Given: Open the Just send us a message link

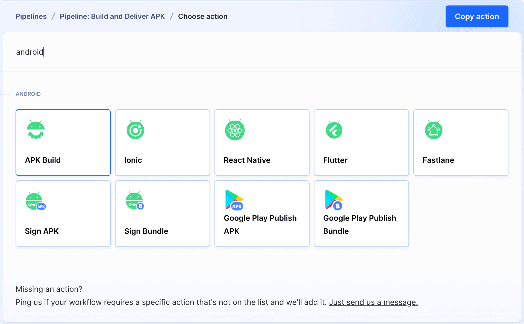Looking at the screenshot, I should tap(373, 302).
